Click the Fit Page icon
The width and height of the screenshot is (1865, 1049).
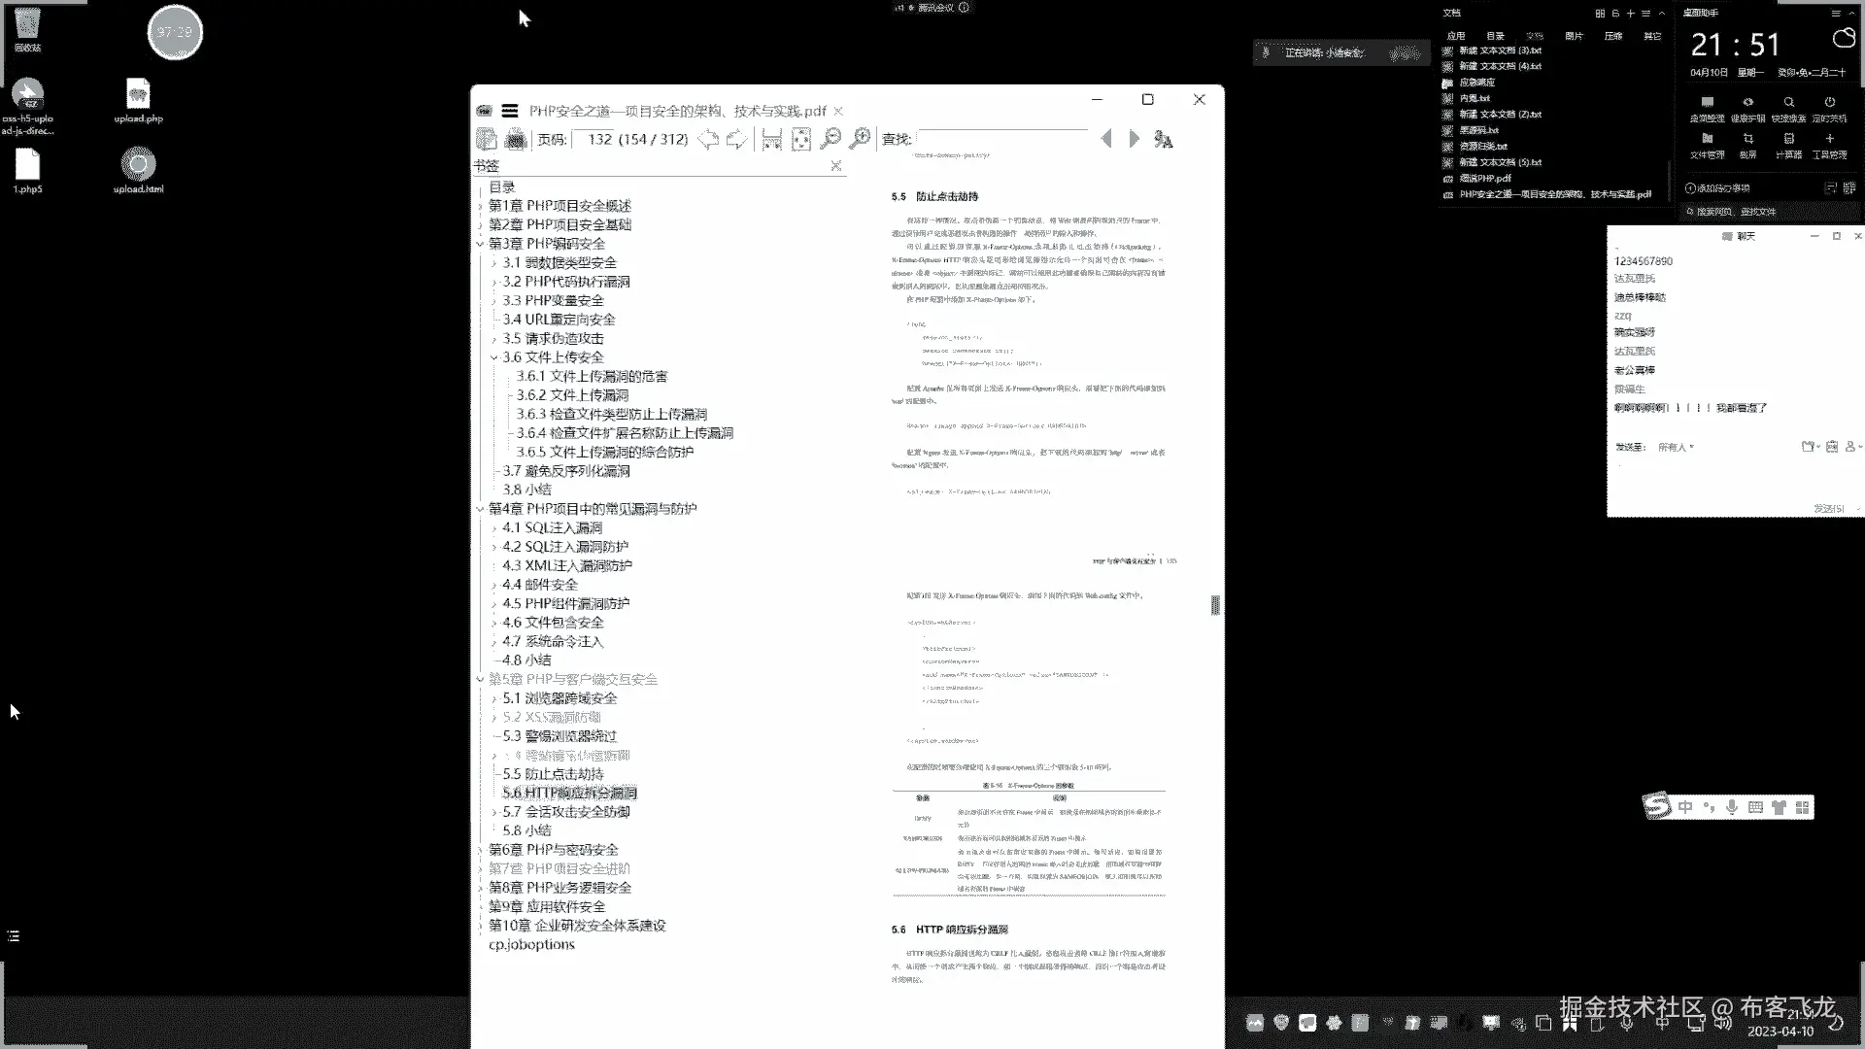pos(800,140)
